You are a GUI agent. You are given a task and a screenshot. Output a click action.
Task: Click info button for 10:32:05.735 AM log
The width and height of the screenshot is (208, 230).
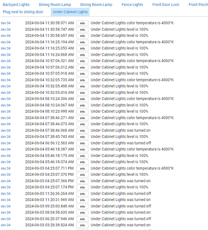[x=83, y=80]
